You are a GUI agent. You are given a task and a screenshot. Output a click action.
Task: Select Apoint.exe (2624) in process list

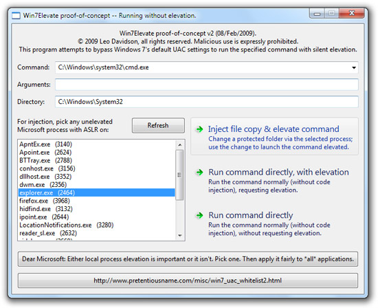point(97,153)
